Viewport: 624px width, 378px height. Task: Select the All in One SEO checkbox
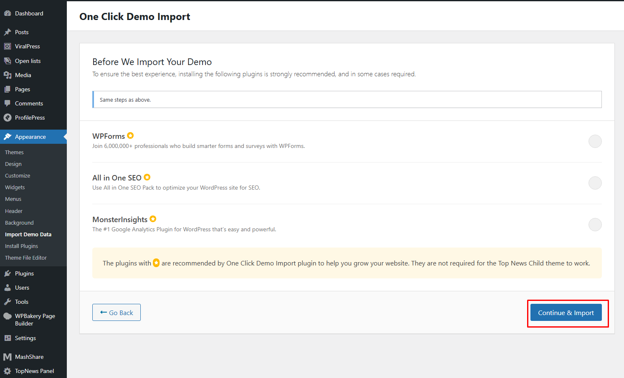(x=595, y=183)
